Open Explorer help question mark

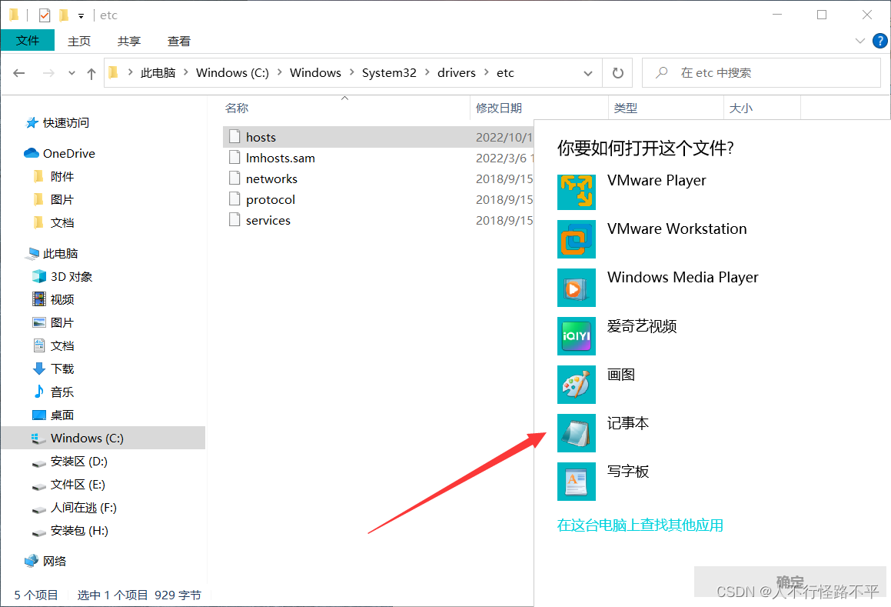[x=879, y=41]
